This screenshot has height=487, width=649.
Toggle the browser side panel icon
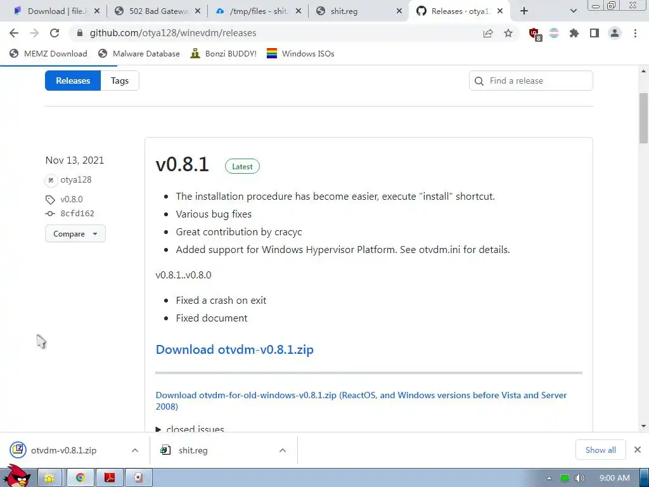[x=594, y=33]
